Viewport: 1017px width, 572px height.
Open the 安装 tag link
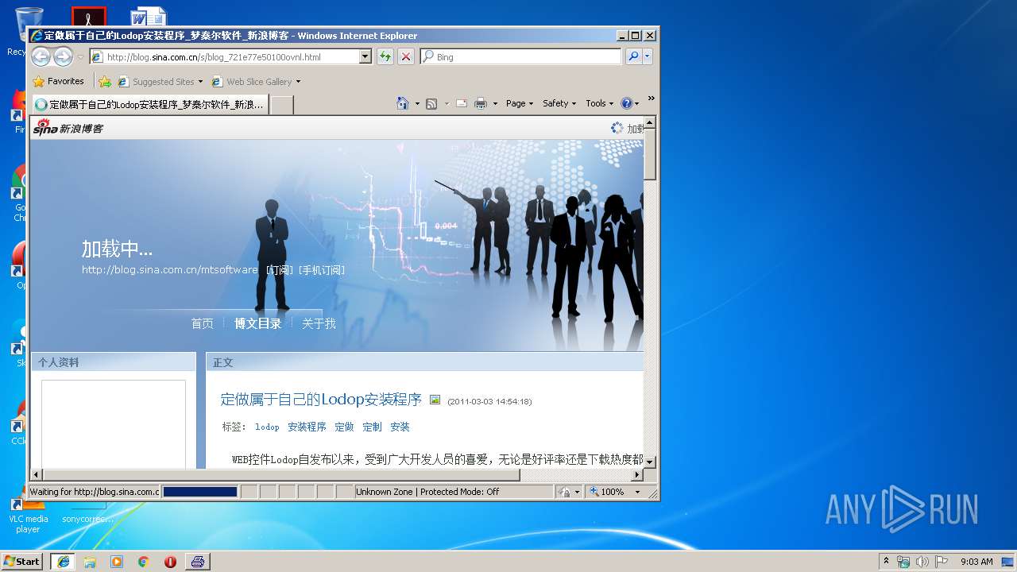click(400, 427)
